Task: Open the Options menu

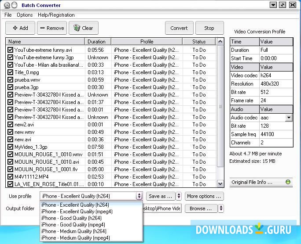Action: (25, 15)
